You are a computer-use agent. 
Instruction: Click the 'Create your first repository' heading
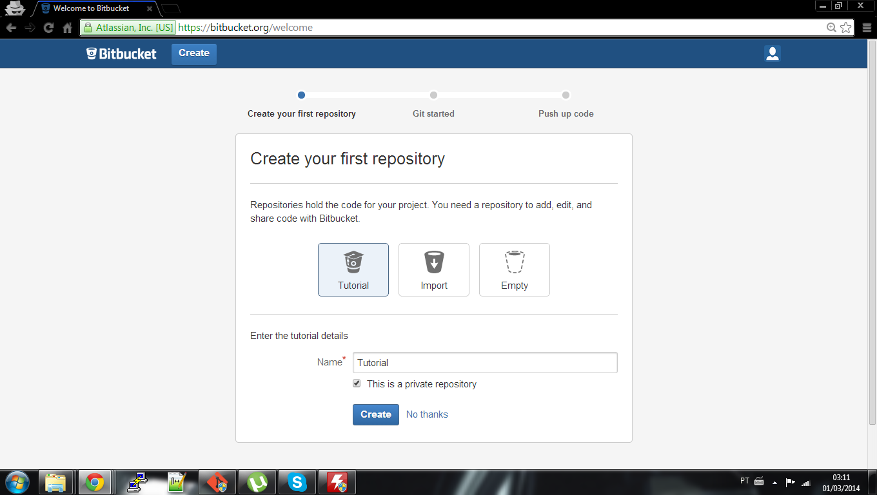[x=348, y=159]
